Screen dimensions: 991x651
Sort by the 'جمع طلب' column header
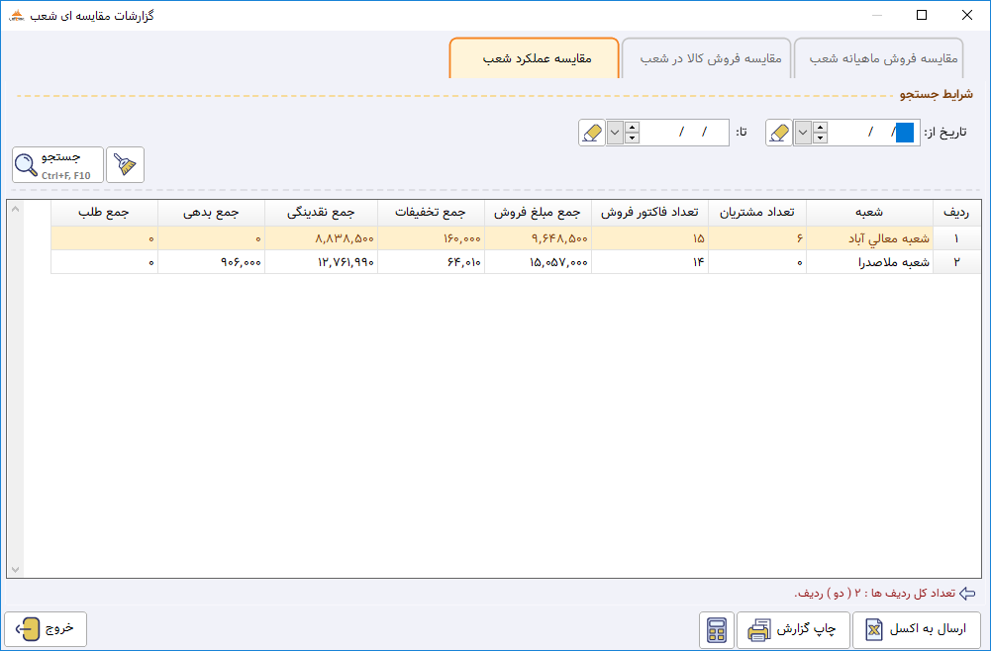point(104,213)
